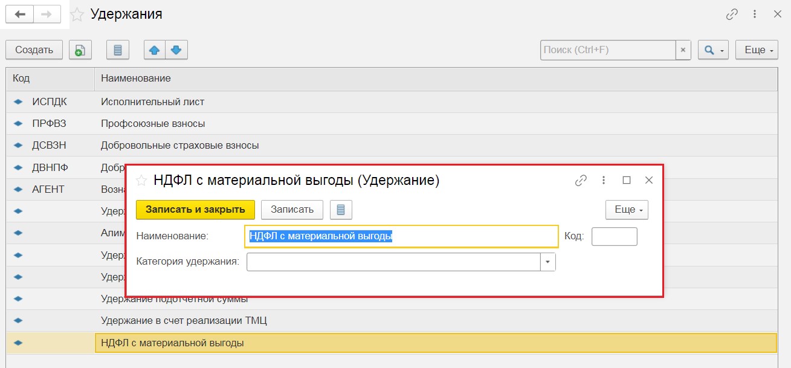Star the НДФЛ с материальной выгоды dialog
Viewport: 791px width, 368px height.
coord(141,180)
